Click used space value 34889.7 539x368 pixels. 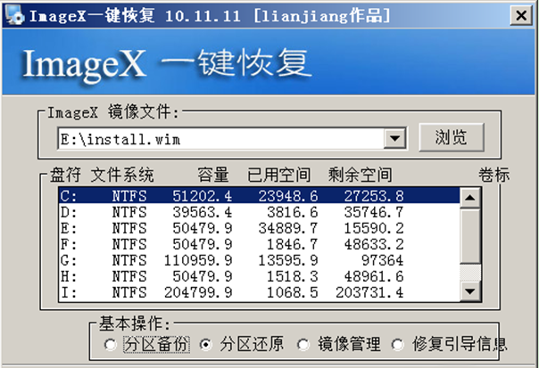[x=288, y=228]
